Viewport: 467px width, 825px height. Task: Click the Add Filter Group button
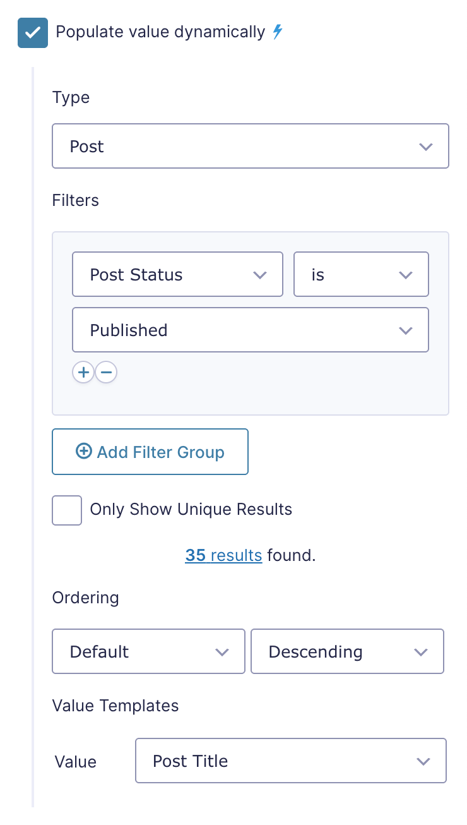(x=150, y=452)
